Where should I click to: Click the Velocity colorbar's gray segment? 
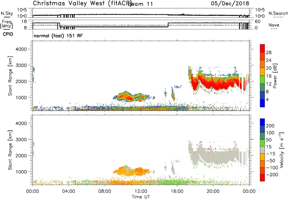coord(262,150)
